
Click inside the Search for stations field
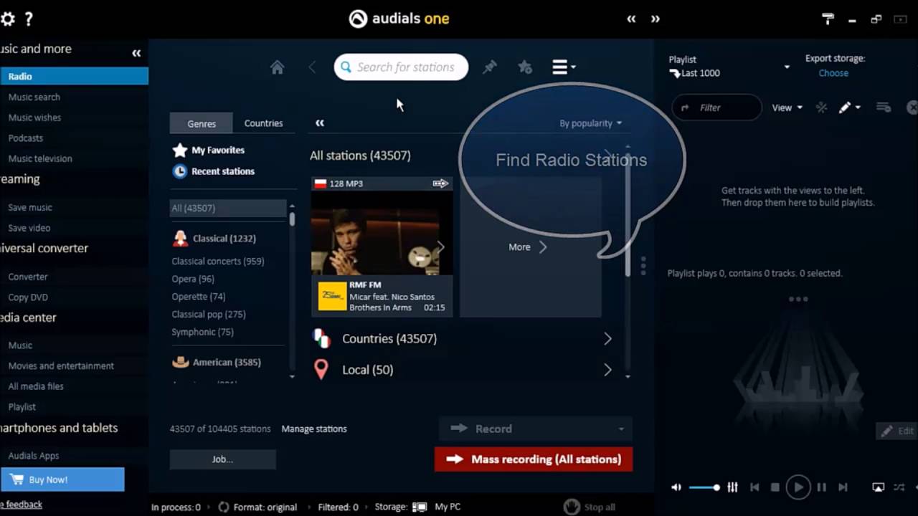point(401,67)
